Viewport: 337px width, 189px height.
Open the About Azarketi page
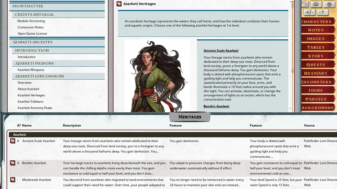click(28, 89)
